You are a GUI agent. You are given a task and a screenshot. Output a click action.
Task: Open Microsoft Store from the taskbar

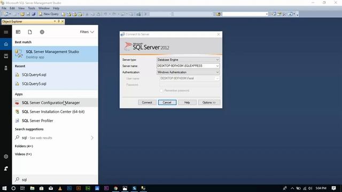pos(42,188)
